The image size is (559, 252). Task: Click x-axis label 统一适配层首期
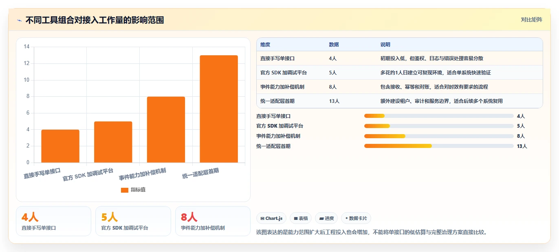pyautogui.click(x=200, y=174)
